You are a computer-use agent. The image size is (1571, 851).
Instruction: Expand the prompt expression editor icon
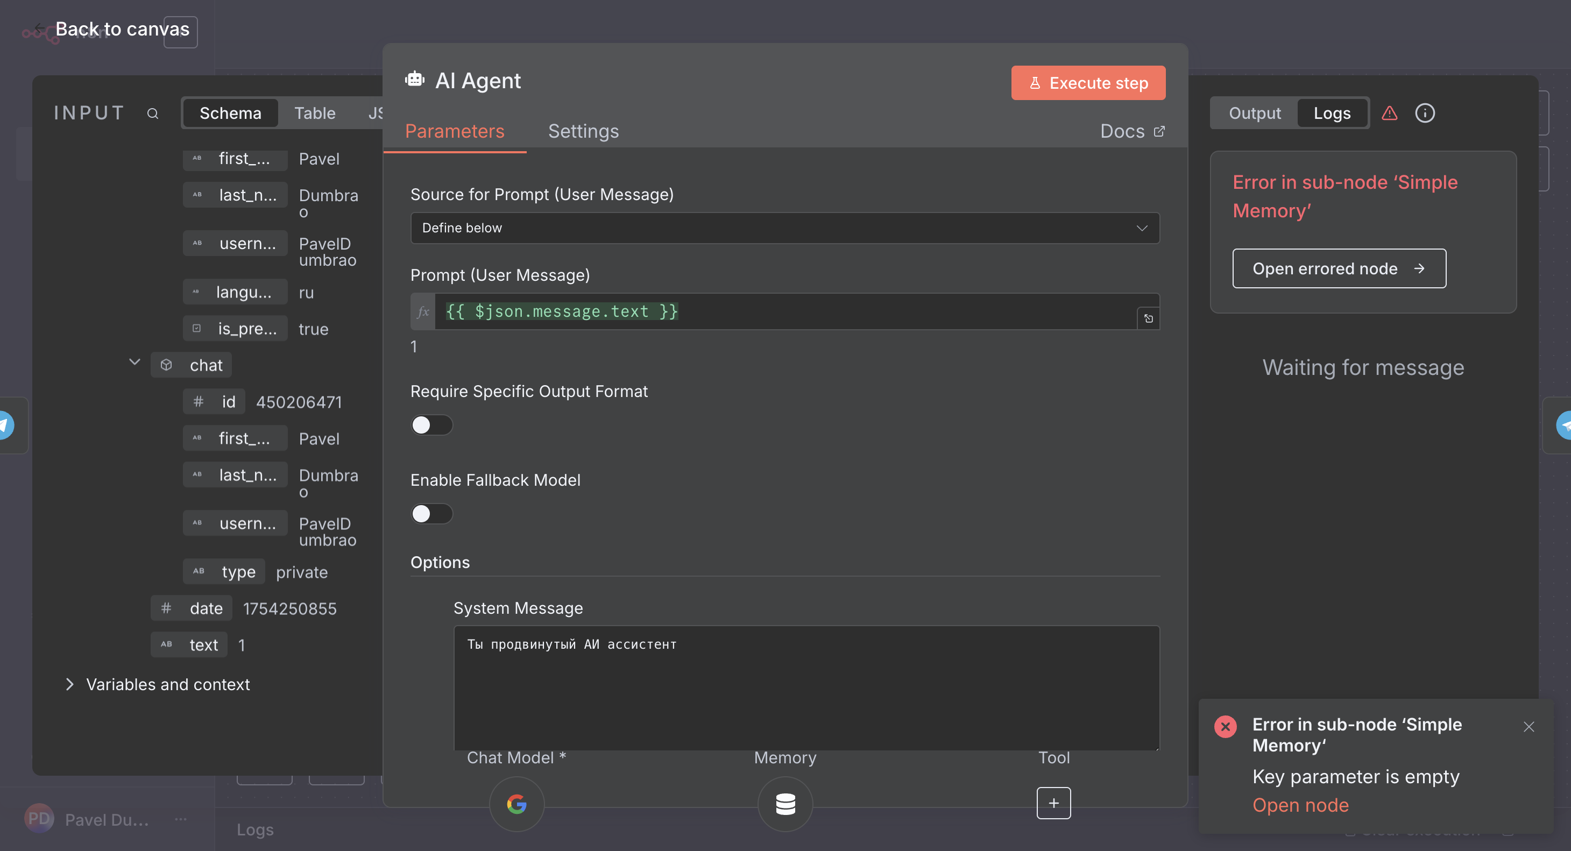tap(1148, 318)
